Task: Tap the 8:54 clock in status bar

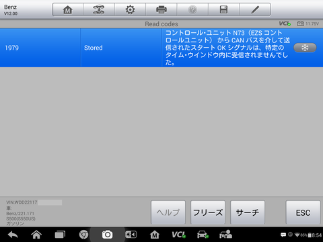Action: pos(317,235)
